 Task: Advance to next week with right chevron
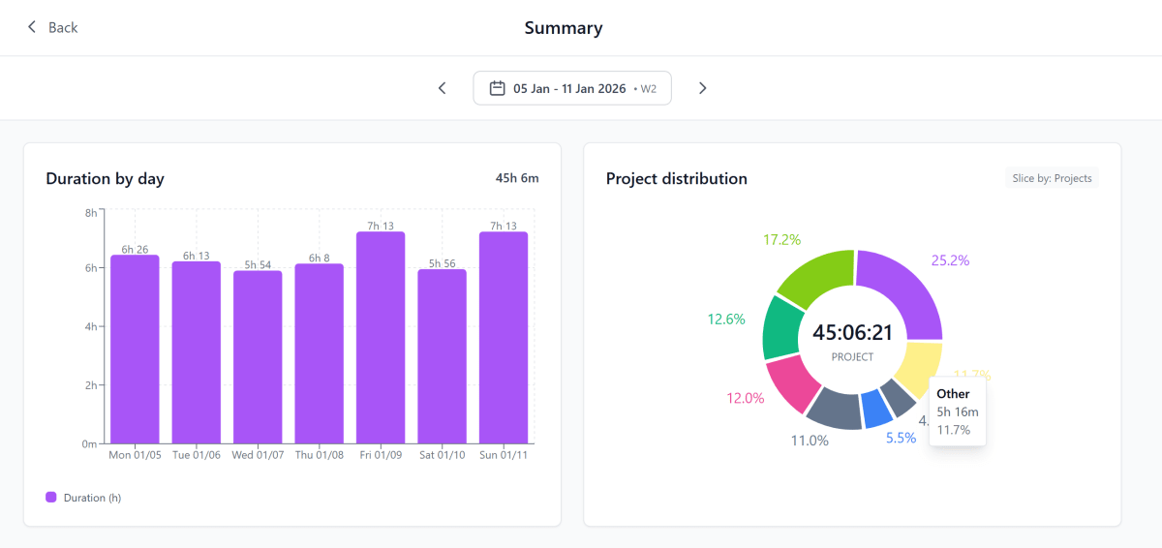(x=703, y=88)
